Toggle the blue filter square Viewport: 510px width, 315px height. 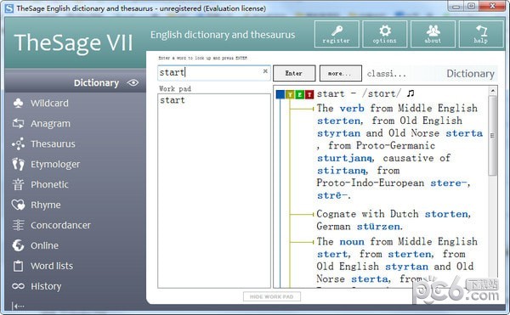coord(280,94)
